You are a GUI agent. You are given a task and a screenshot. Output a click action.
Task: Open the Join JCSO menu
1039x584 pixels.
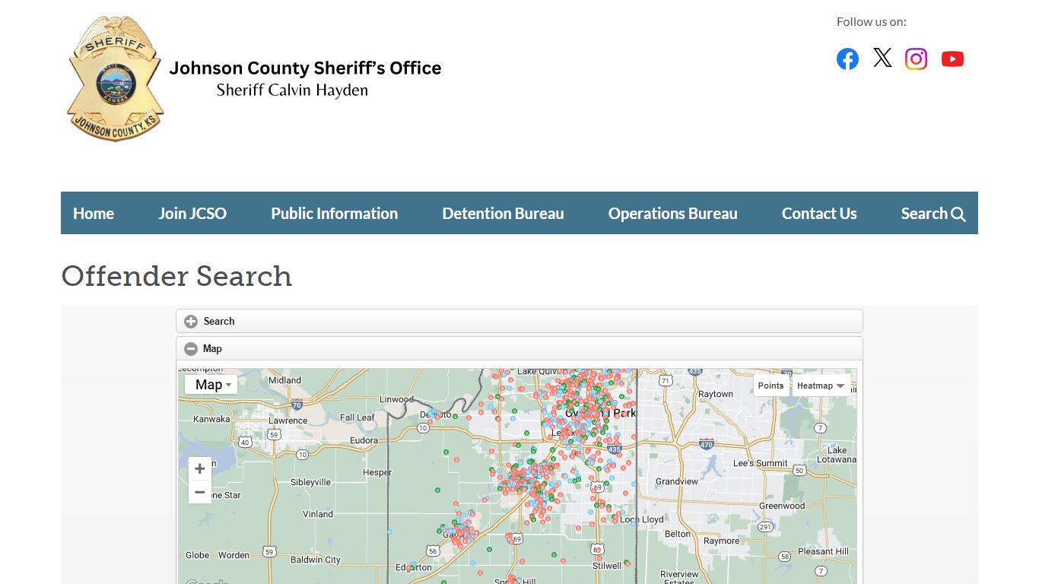(x=192, y=213)
